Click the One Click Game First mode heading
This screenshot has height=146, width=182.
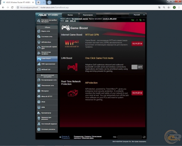[x=99, y=58]
